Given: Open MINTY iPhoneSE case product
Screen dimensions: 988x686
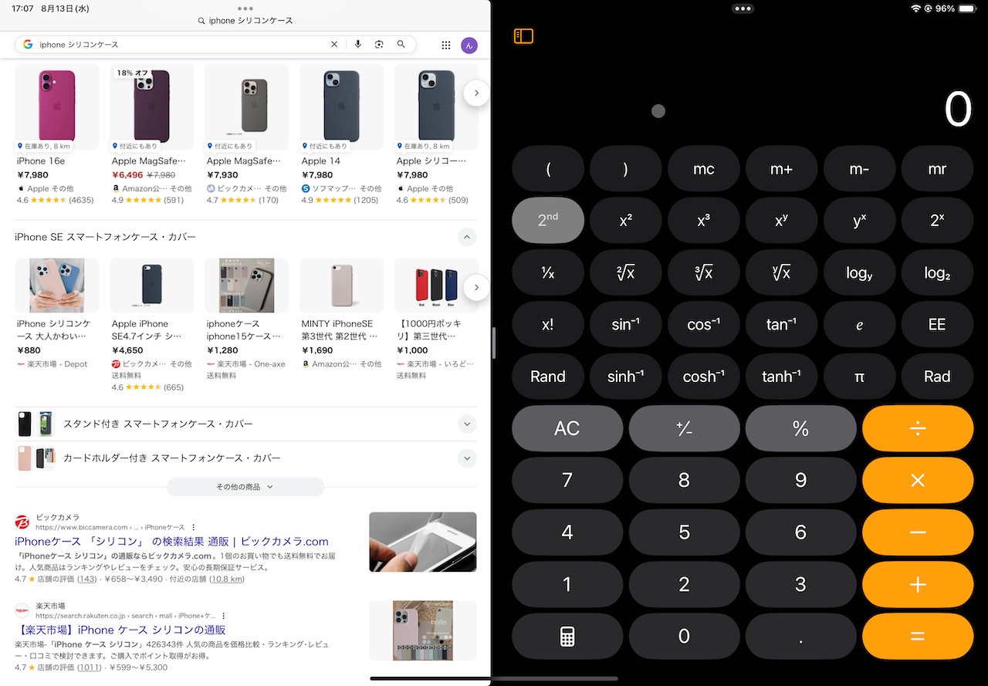Looking at the screenshot, I should click(x=341, y=313).
